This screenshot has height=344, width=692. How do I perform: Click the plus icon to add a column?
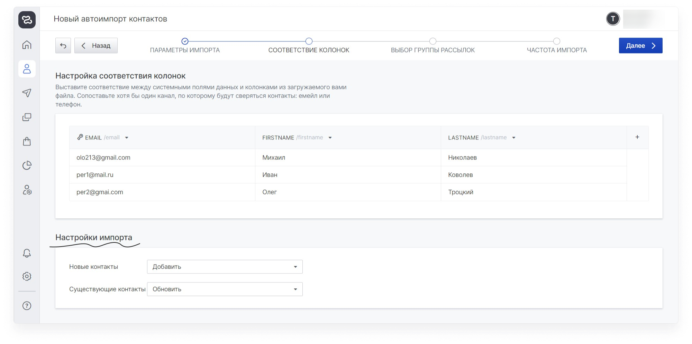[637, 137]
